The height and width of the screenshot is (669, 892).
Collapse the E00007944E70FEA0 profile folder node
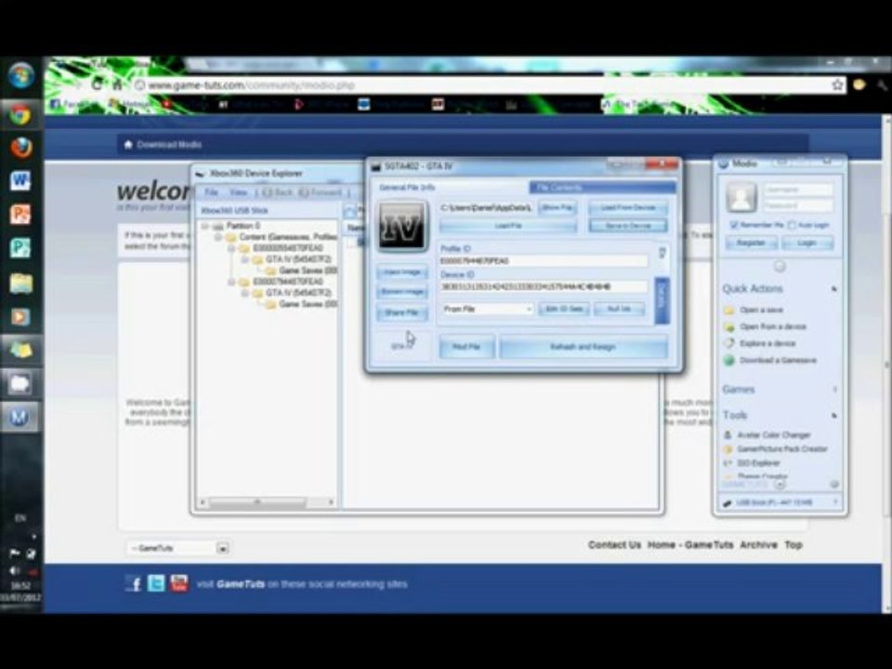point(231,282)
